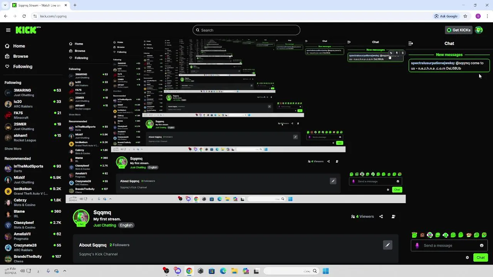Click the Ask Google button
Screen dimensions: 493x277
[x=446, y=16]
